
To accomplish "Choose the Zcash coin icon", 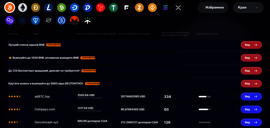I will (x=139, y=8).
